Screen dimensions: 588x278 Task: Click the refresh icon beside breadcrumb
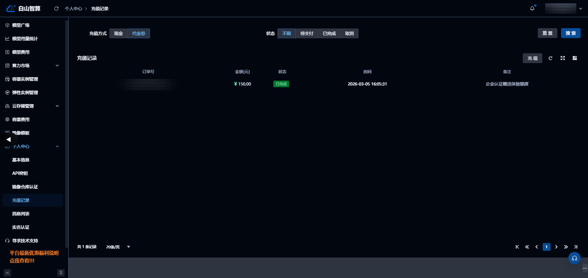click(x=56, y=9)
